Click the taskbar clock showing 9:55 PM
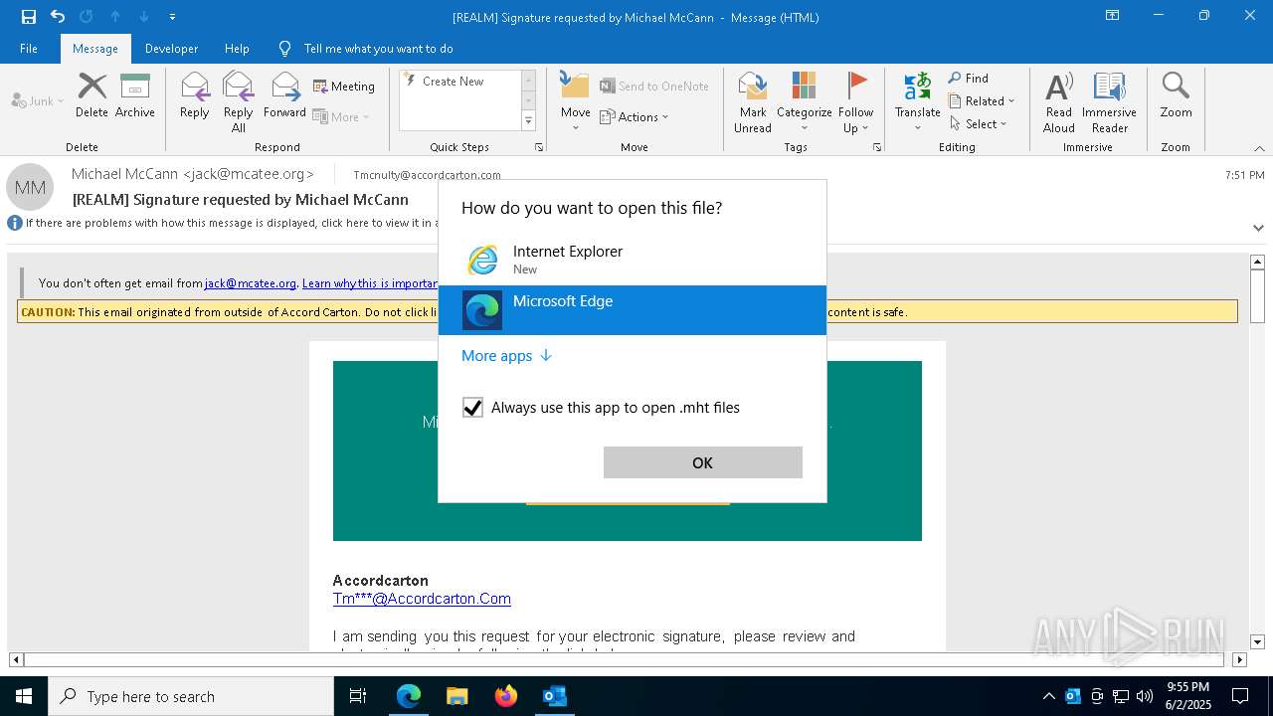This screenshot has height=716, width=1273. [x=1187, y=696]
